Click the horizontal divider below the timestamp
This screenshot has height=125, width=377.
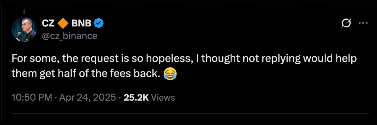click(189, 113)
